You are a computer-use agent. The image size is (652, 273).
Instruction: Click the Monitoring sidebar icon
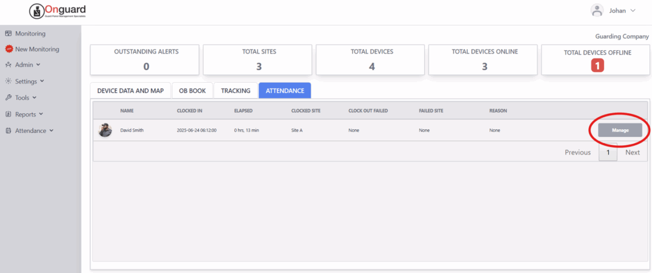(8, 34)
